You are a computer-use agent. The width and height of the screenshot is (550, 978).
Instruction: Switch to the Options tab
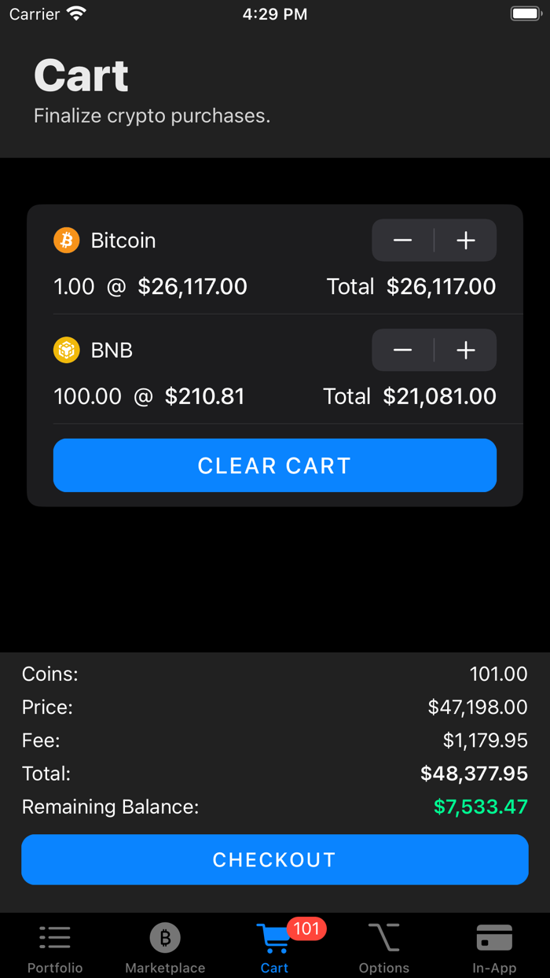(383, 947)
